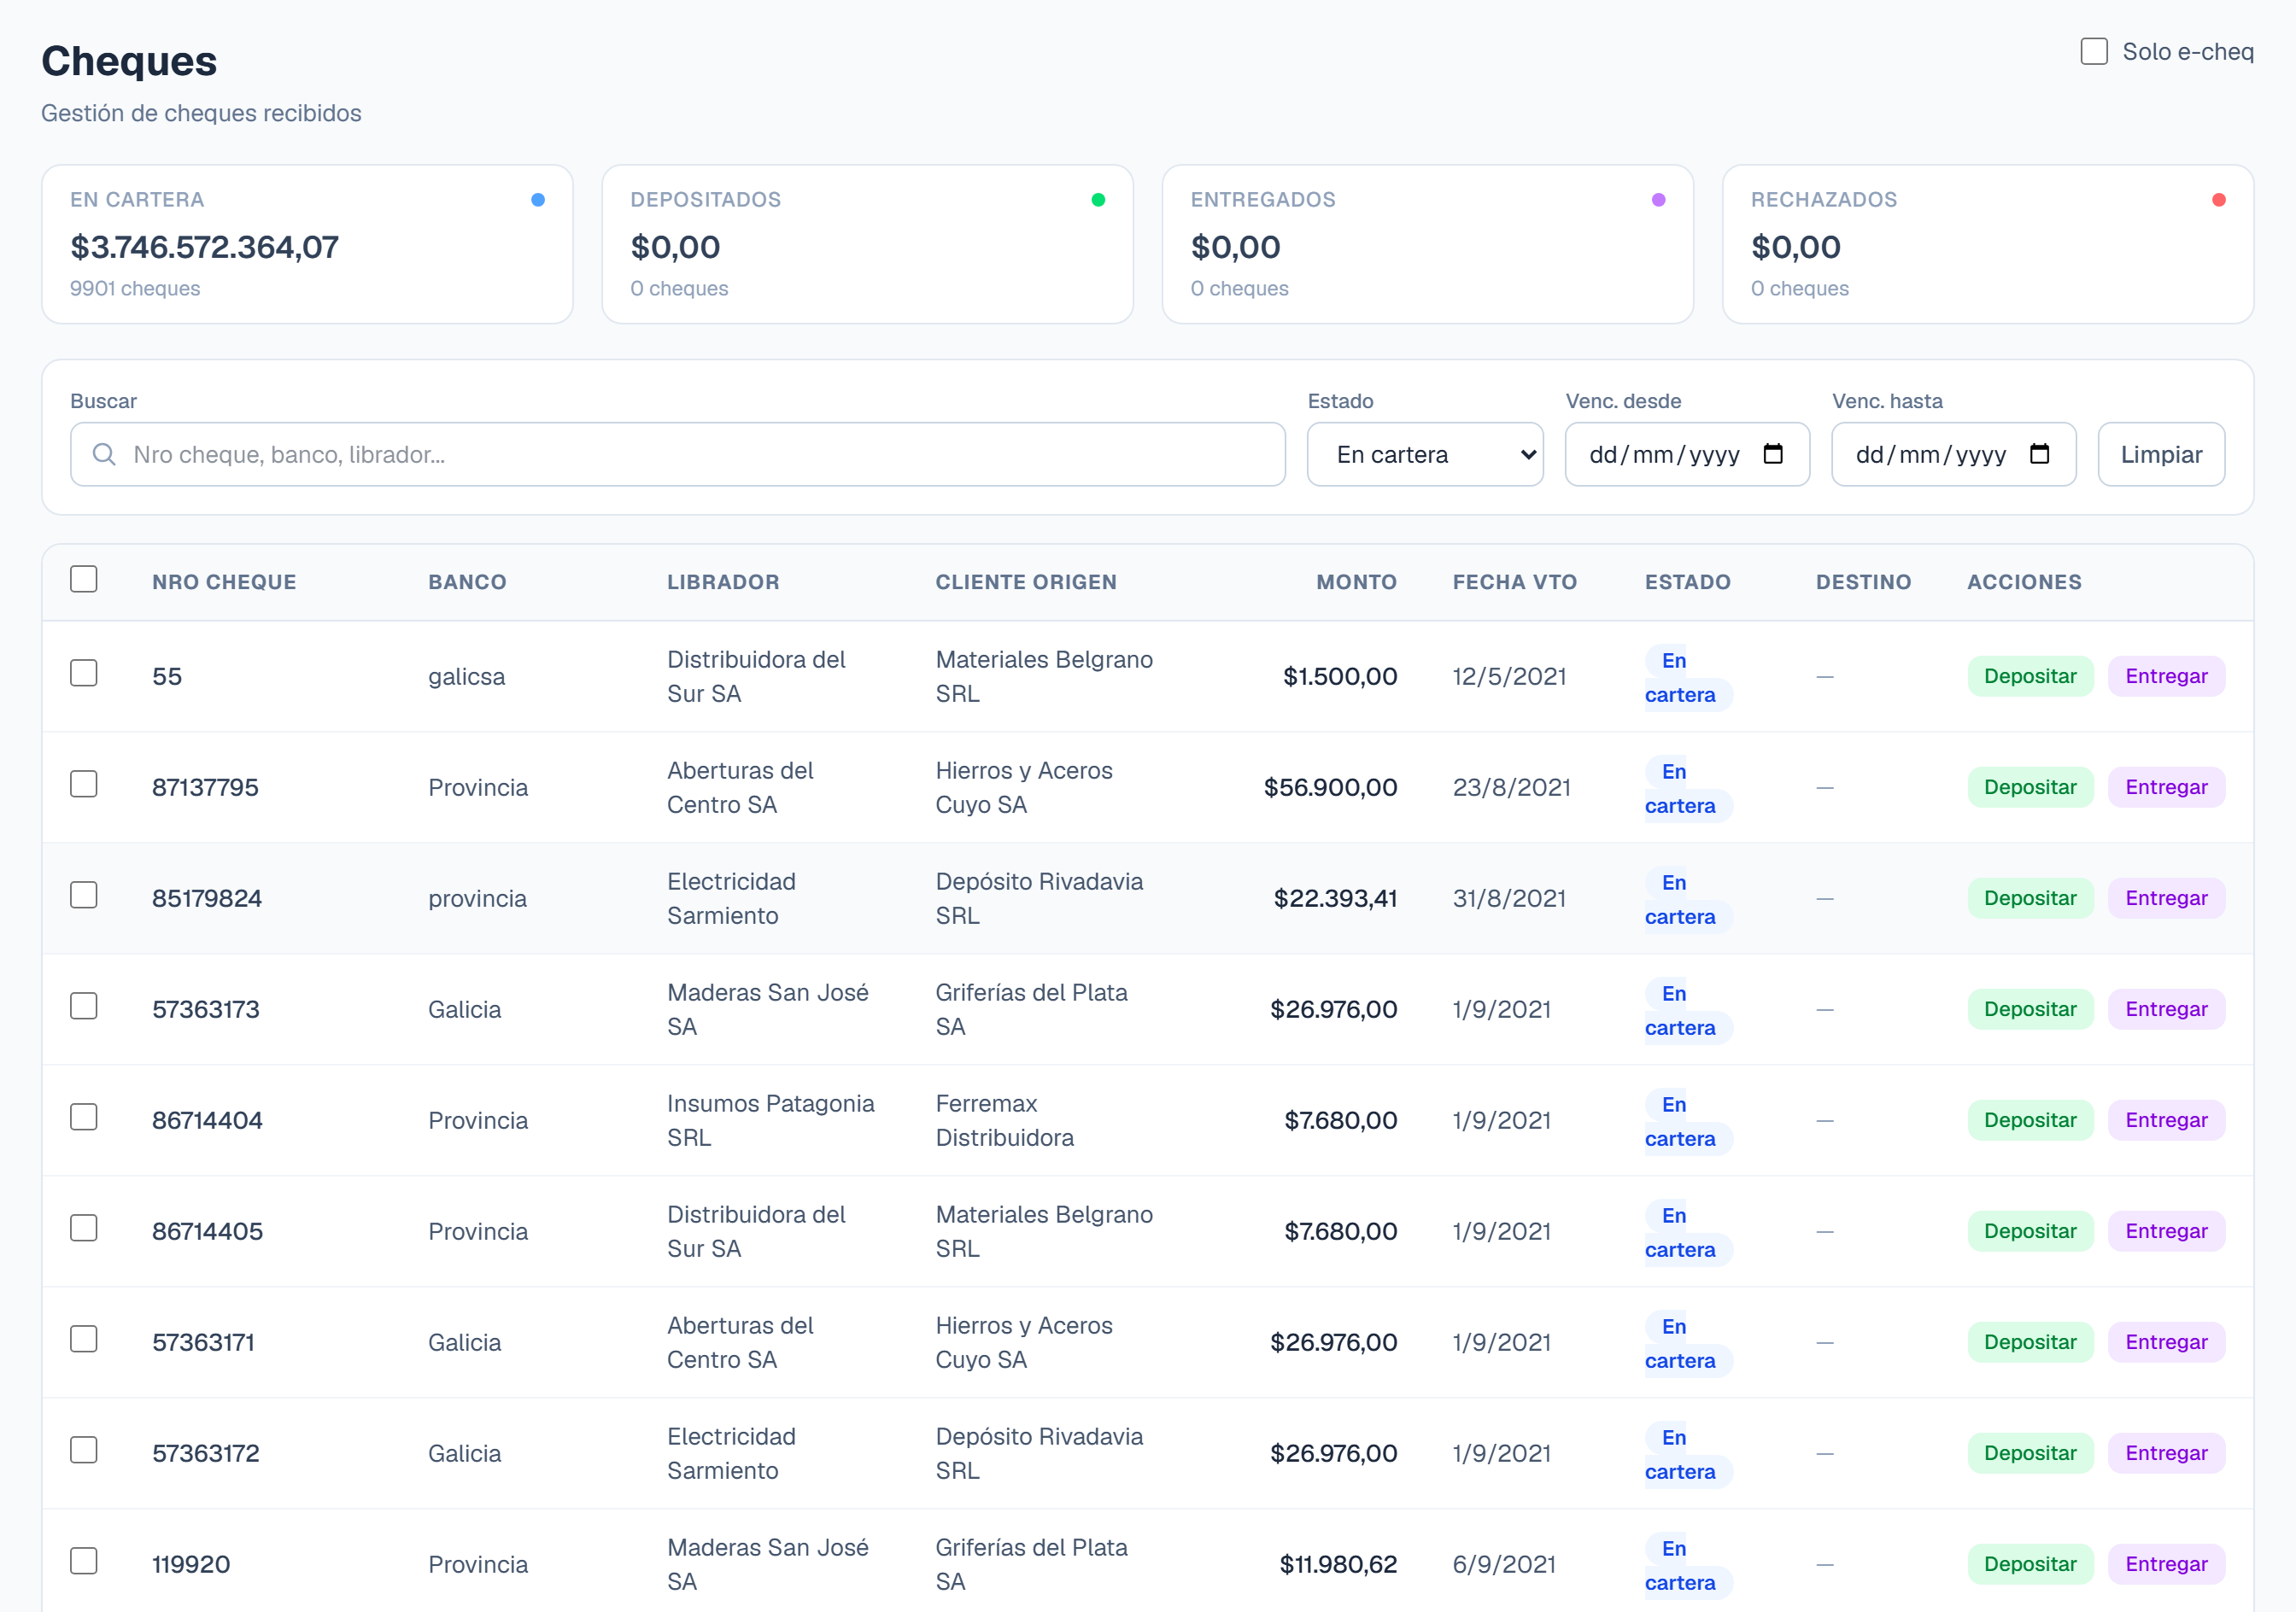Select row checkbox for cheque 86714404
This screenshot has width=2296, height=1612.
[84, 1116]
